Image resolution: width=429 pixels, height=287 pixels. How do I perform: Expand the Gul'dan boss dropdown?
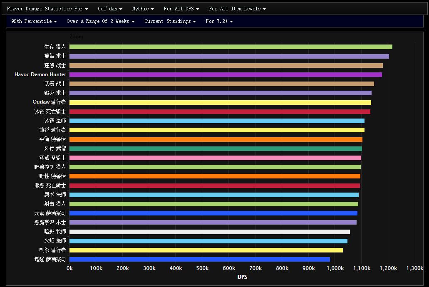[x=110, y=9]
